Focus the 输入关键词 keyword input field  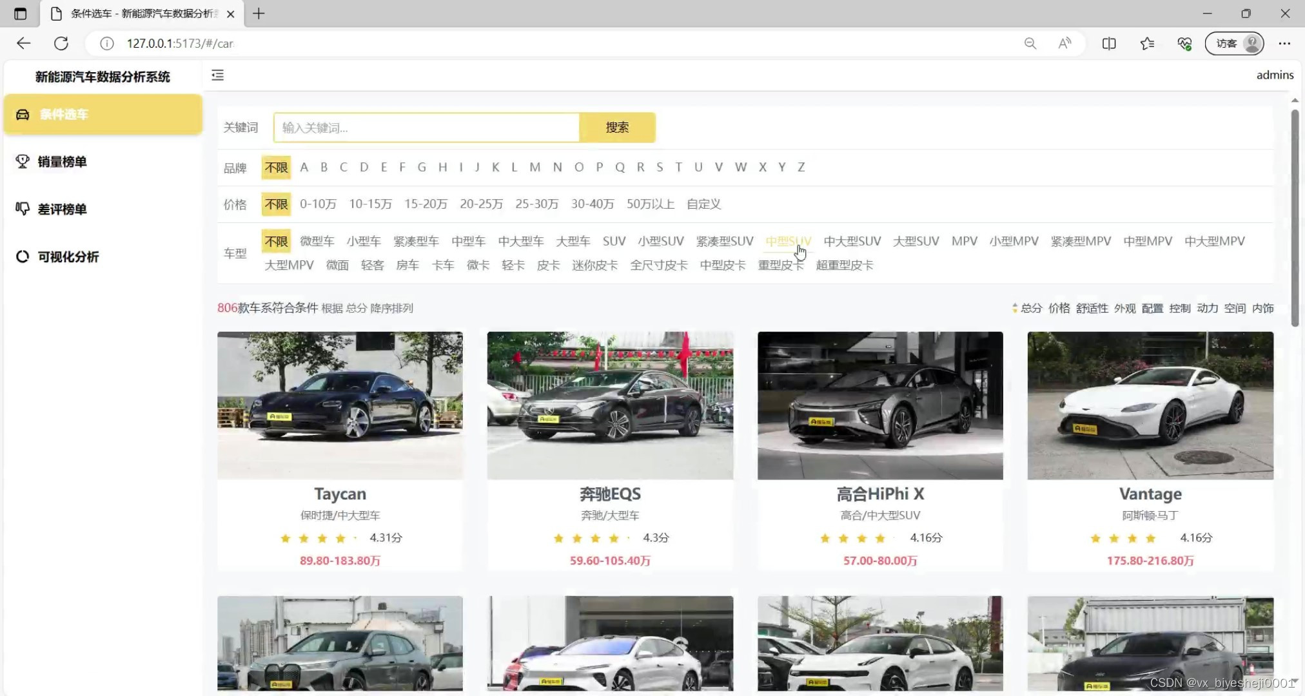coord(426,128)
